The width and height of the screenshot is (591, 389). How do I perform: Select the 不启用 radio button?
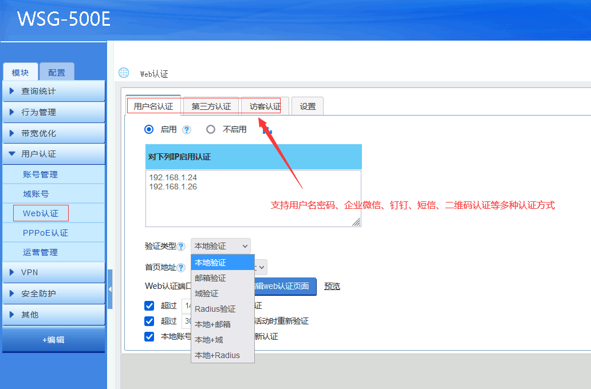pyautogui.click(x=211, y=129)
